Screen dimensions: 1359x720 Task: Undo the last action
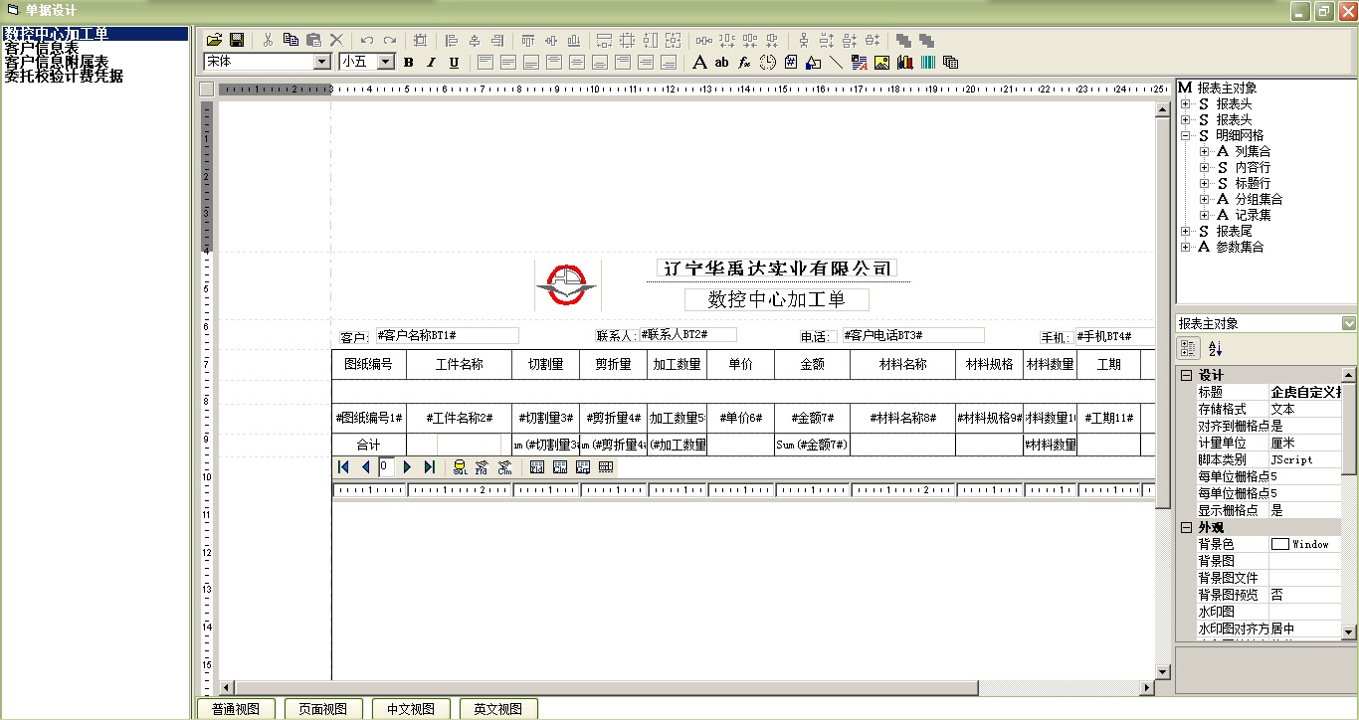click(367, 40)
